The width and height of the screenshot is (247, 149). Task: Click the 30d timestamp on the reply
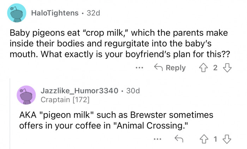(133, 91)
